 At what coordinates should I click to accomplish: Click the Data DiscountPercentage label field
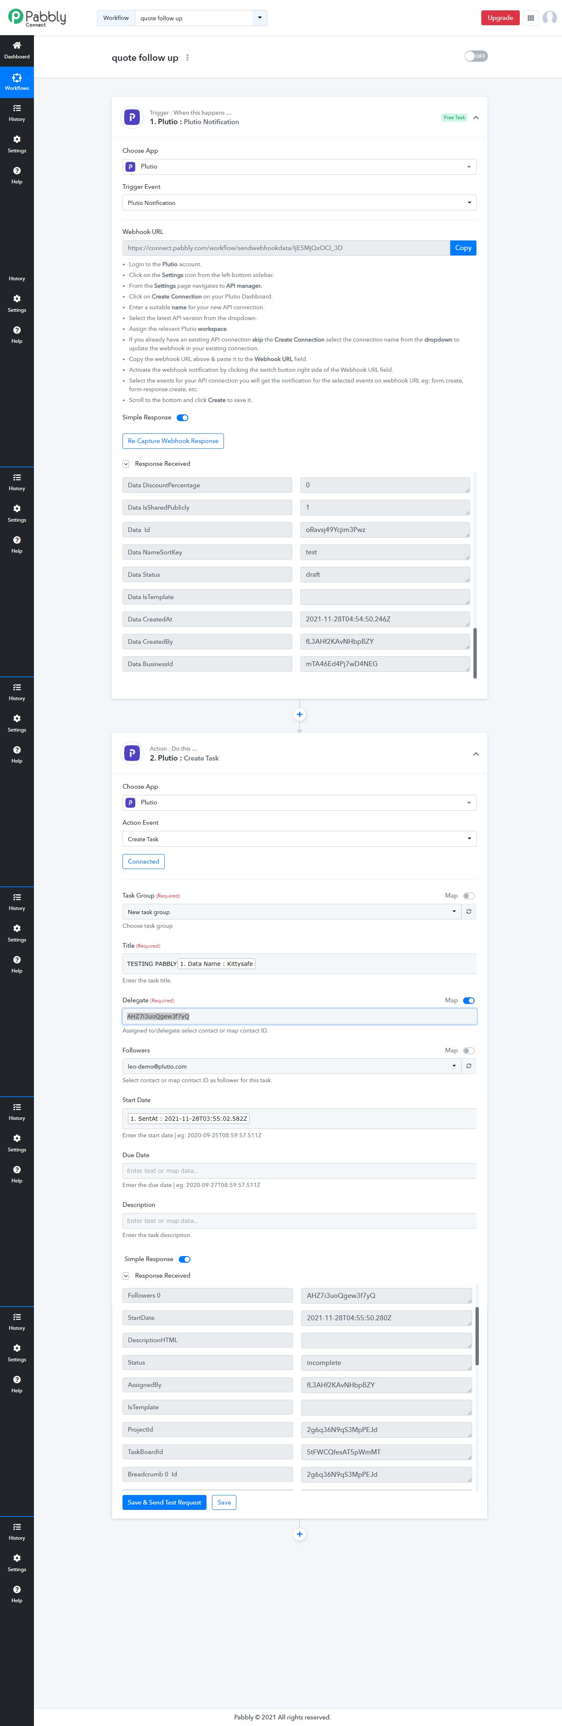click(x=207, y=485)
